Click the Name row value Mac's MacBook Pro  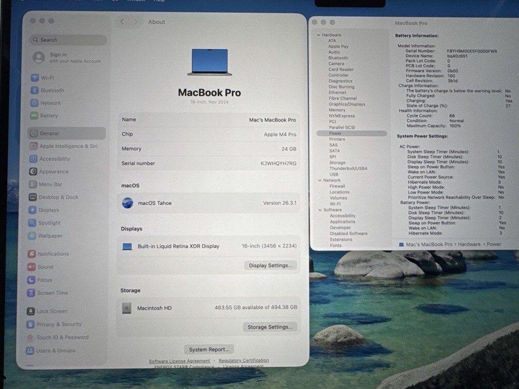coord(272,120)
